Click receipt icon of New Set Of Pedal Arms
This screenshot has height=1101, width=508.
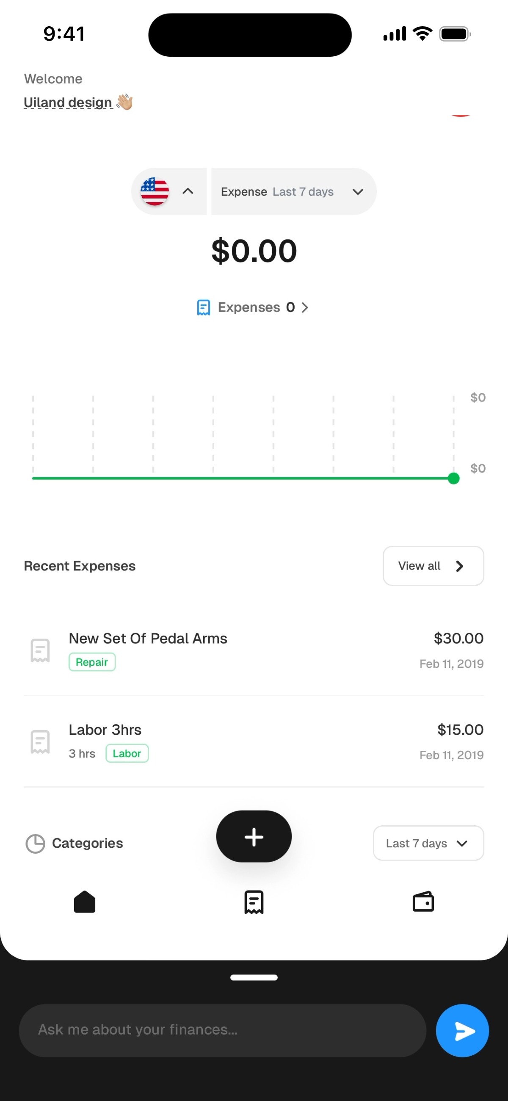tap(40, 650)
